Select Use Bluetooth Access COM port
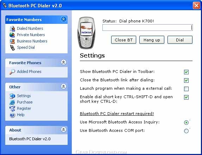Screen dimensions: 202x155 click(186, 131)
